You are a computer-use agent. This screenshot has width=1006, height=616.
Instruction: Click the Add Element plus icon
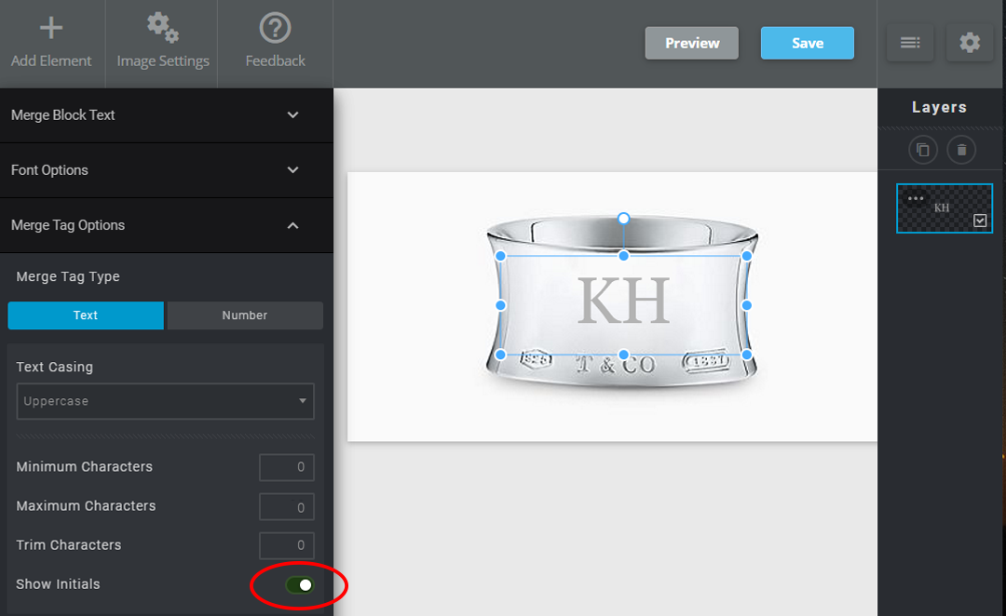51,28
